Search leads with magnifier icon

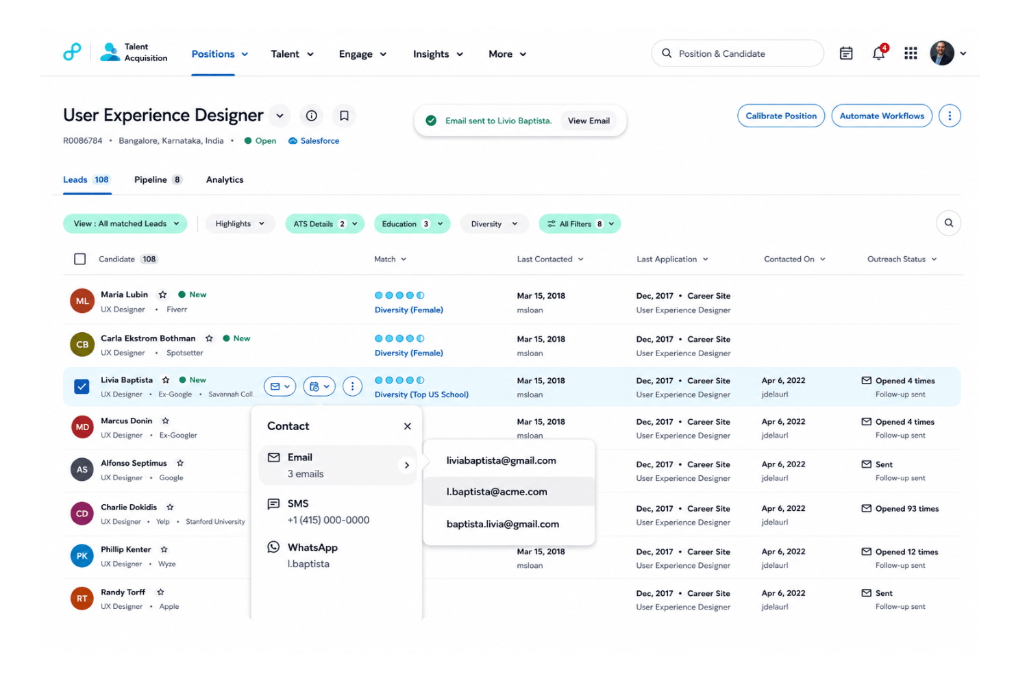click(949, 223)
